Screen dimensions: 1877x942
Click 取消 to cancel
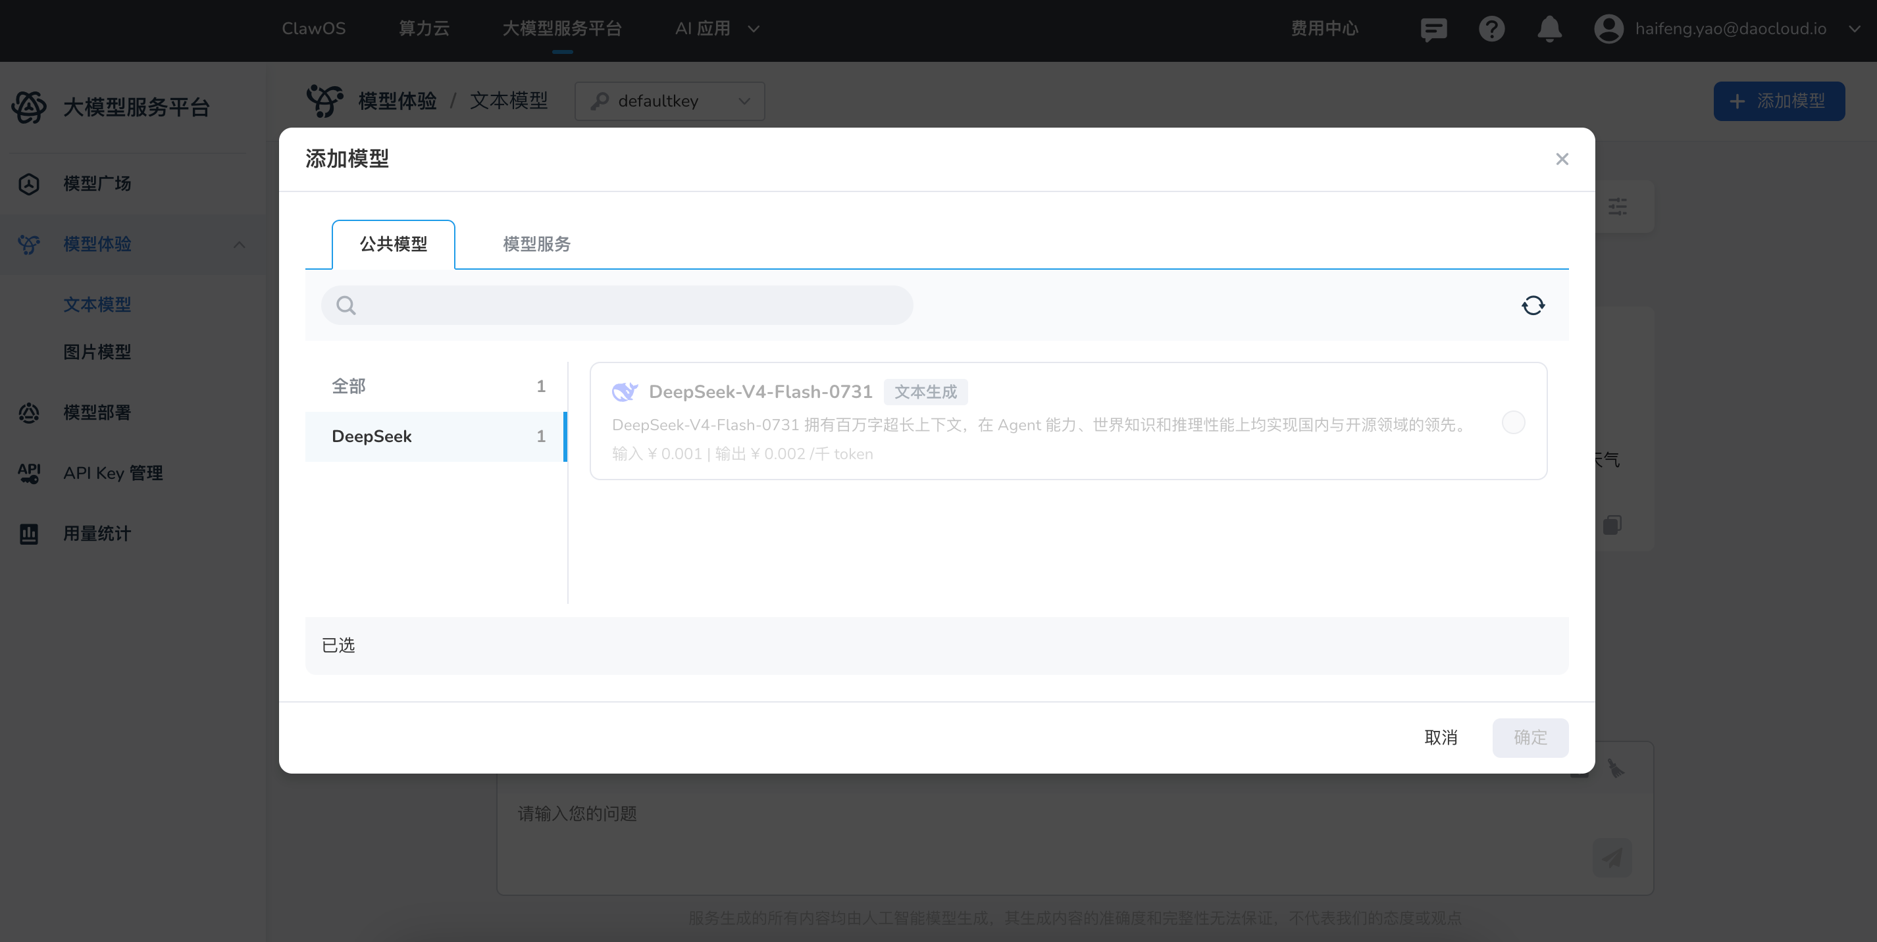click(1441, 737)
